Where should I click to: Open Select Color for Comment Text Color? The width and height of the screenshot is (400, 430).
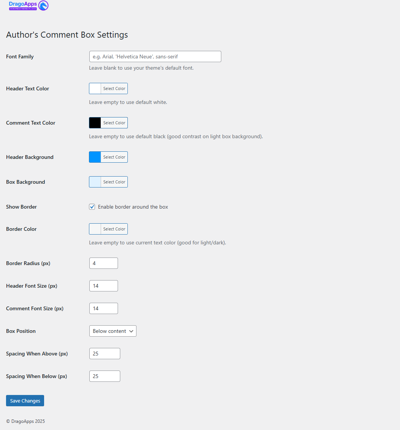(x=114, y=123)
